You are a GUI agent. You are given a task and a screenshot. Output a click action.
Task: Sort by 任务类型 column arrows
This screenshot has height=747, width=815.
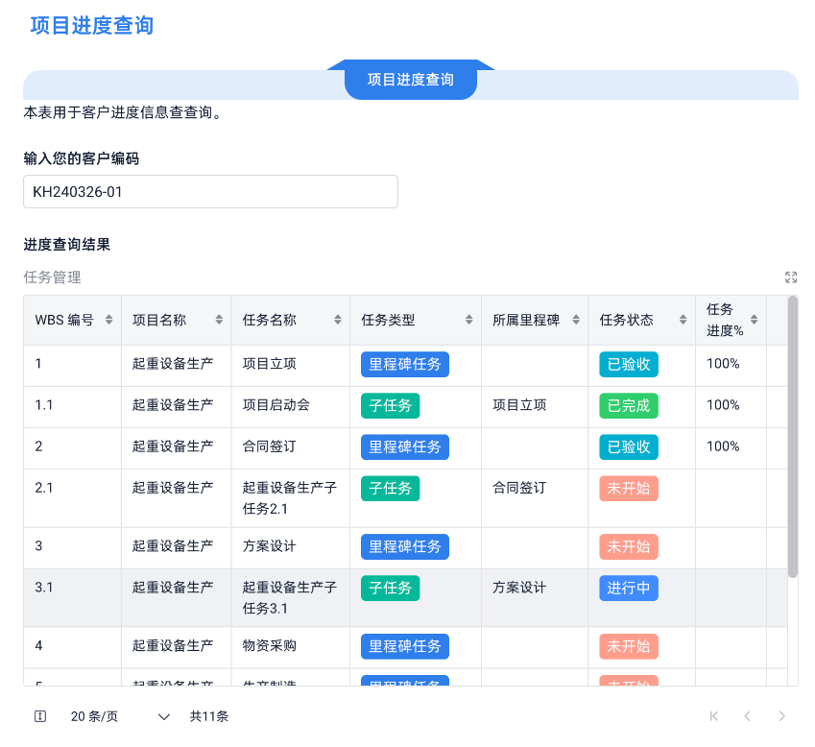point(468,321)
